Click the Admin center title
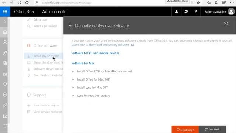 [55, 11]
